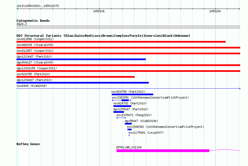
Task: Click the left arrow of the ruler
Action: click(17, 9)
